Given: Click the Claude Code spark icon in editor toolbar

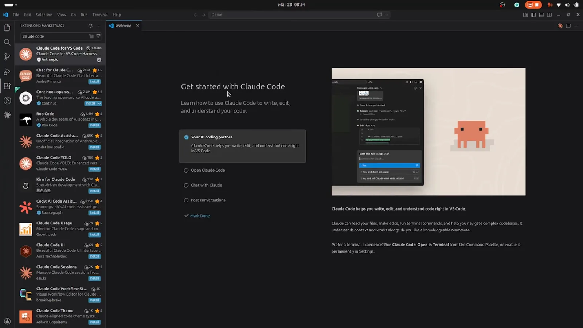Looking at the screenshot, I should [560, 26].
